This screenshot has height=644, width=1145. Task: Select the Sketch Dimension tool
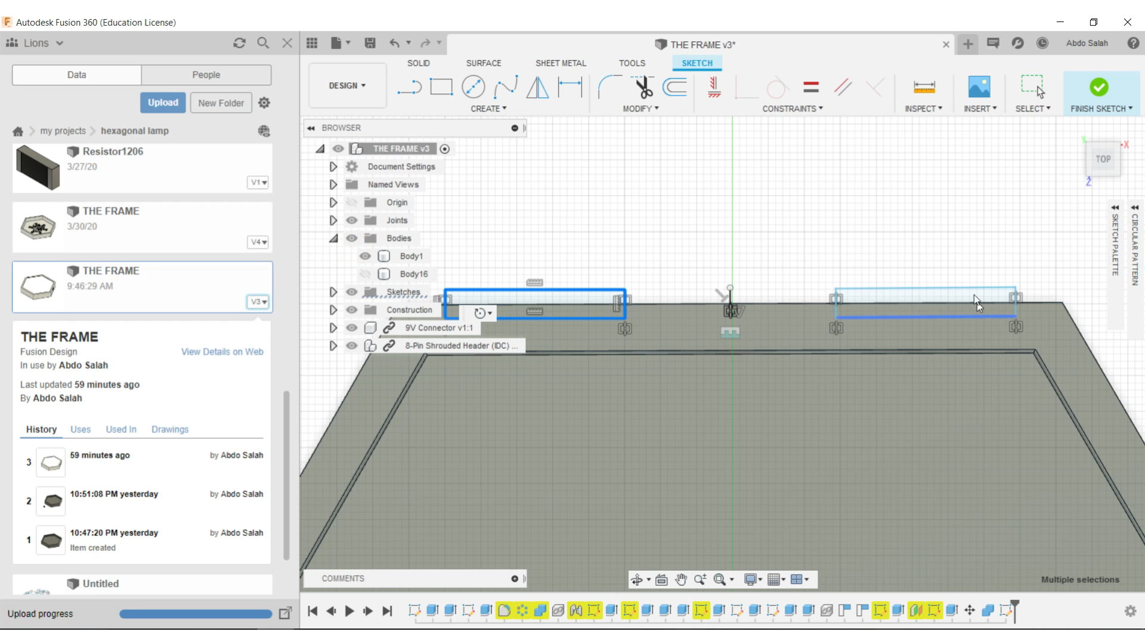(570, 87)
